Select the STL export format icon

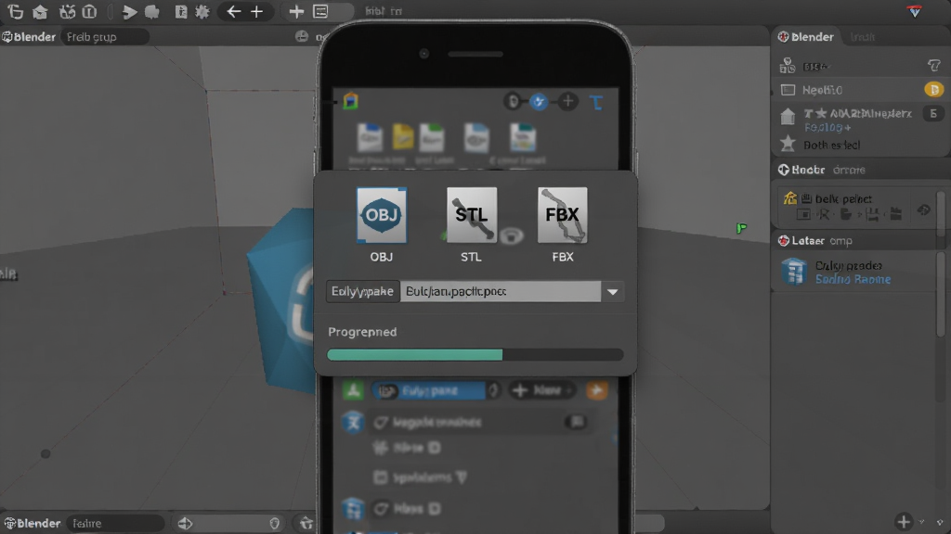[x=471, y=215]
